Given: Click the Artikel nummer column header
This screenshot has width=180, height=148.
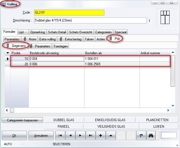Looking at the screenshot, I should (x=155, y=53).
